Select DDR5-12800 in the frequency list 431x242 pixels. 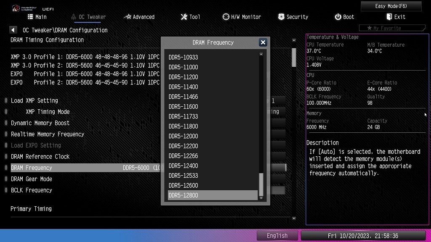(213, 195)
